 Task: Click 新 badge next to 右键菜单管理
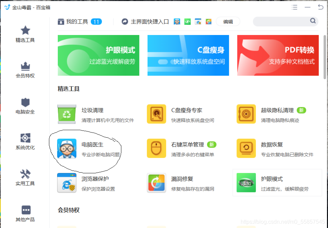[x=212, y=144]
